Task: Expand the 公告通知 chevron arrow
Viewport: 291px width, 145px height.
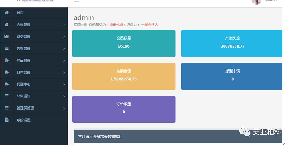Action: pyautogui.click(x=64, y=96)
